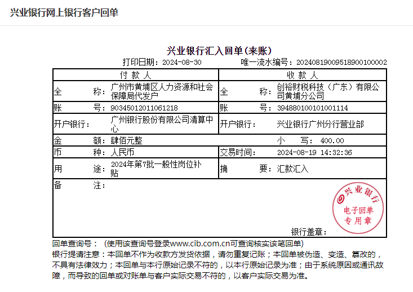Select payer name 广州市黄埔区人力资源和社会保障局代发户
Image resolution: width=413 pixels, height=292 pixels.
point(162,91)
